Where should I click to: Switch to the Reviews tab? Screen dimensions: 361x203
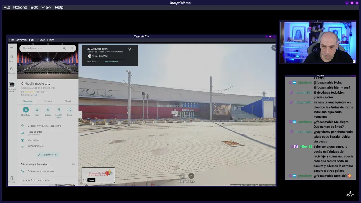point(48,101)
